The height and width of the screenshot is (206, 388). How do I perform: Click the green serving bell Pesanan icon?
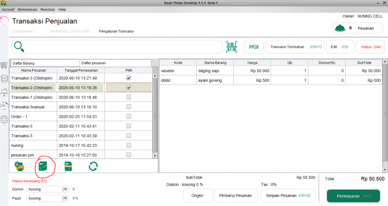point(340,28)
